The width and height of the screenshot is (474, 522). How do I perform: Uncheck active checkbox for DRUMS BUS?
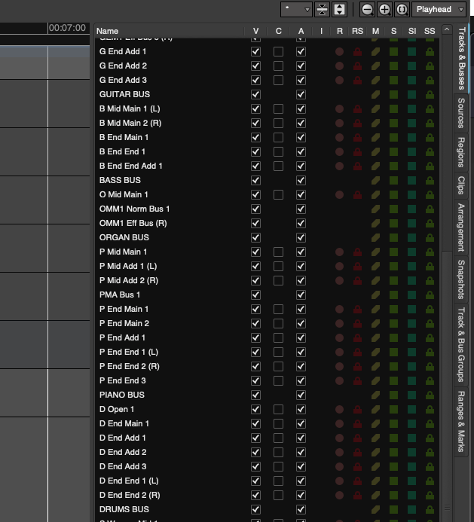point(301,509)
